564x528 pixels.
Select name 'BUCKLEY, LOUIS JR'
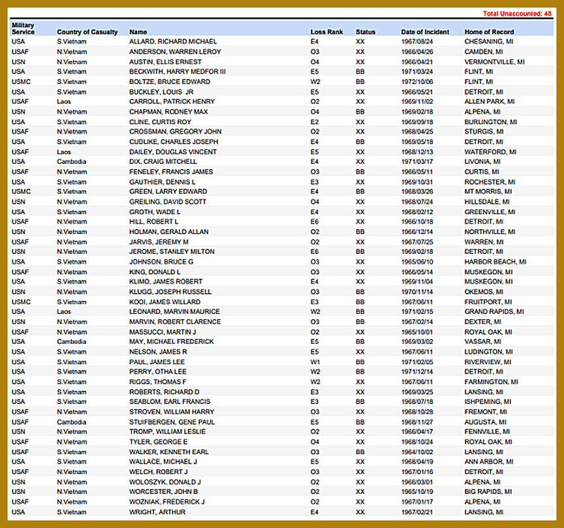(x=161, y=92)
